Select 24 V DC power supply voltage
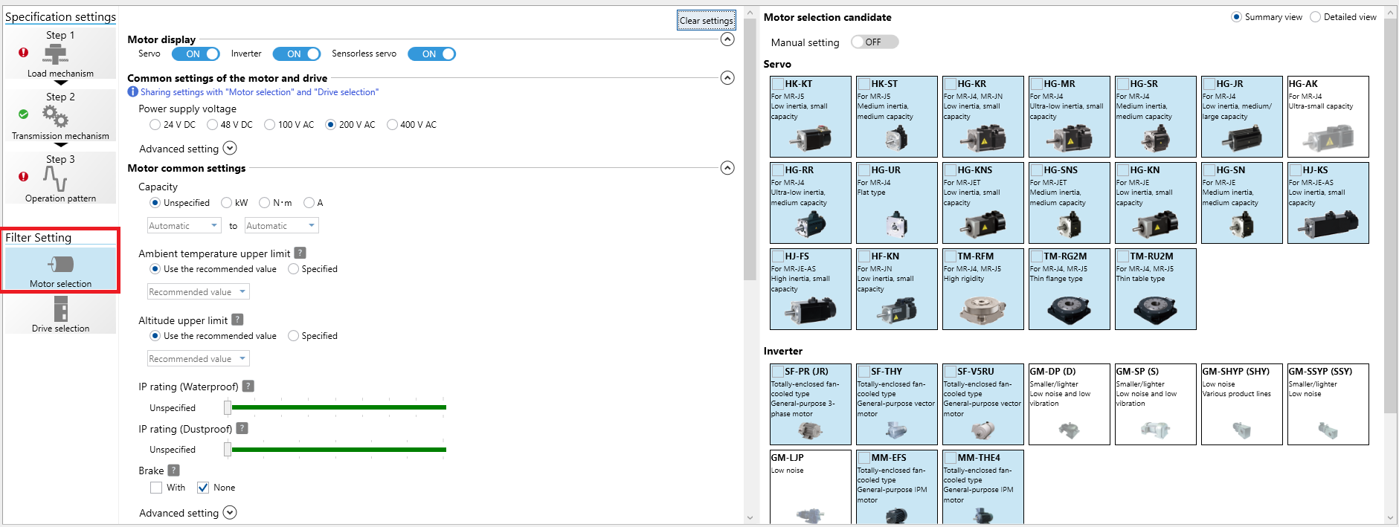The image size is (1399, 527). pos(155,124)
